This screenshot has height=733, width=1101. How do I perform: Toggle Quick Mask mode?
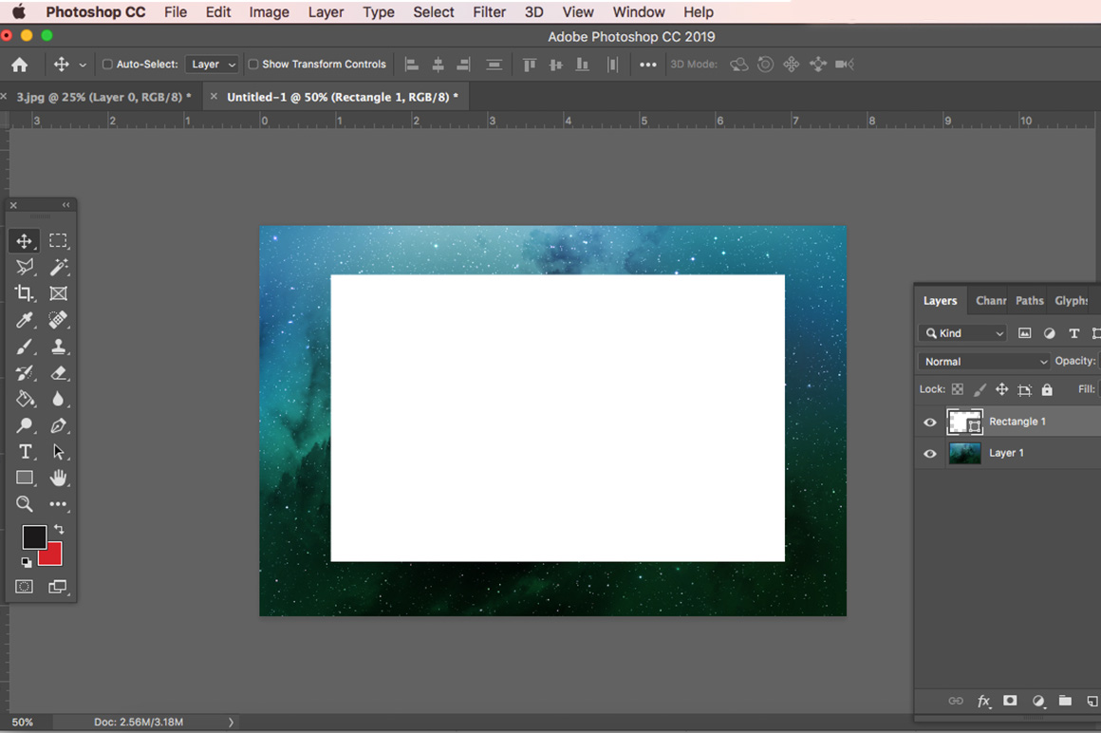pyautogui.click(x=25, y=586)
